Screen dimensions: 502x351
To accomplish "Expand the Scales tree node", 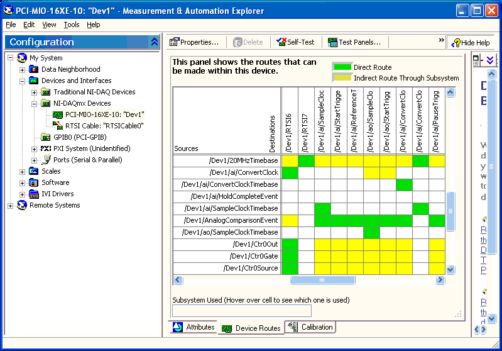I will click(x=23, y=171).
